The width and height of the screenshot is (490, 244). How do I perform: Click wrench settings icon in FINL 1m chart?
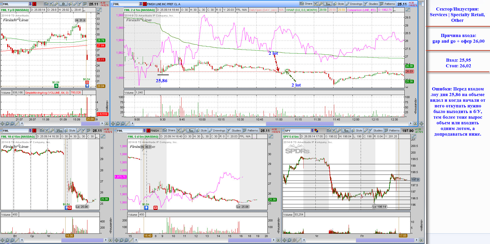coord(321,4)
